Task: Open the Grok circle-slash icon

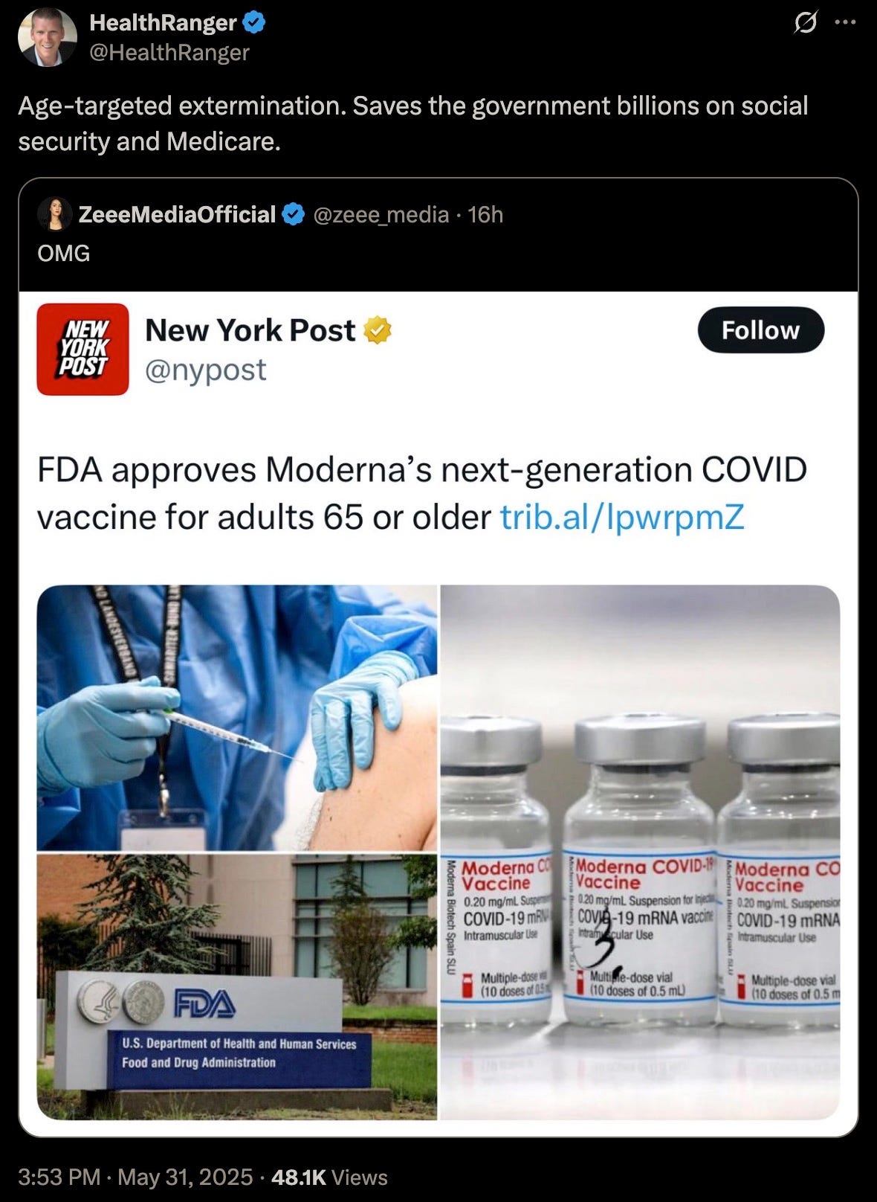Action: 804,24
